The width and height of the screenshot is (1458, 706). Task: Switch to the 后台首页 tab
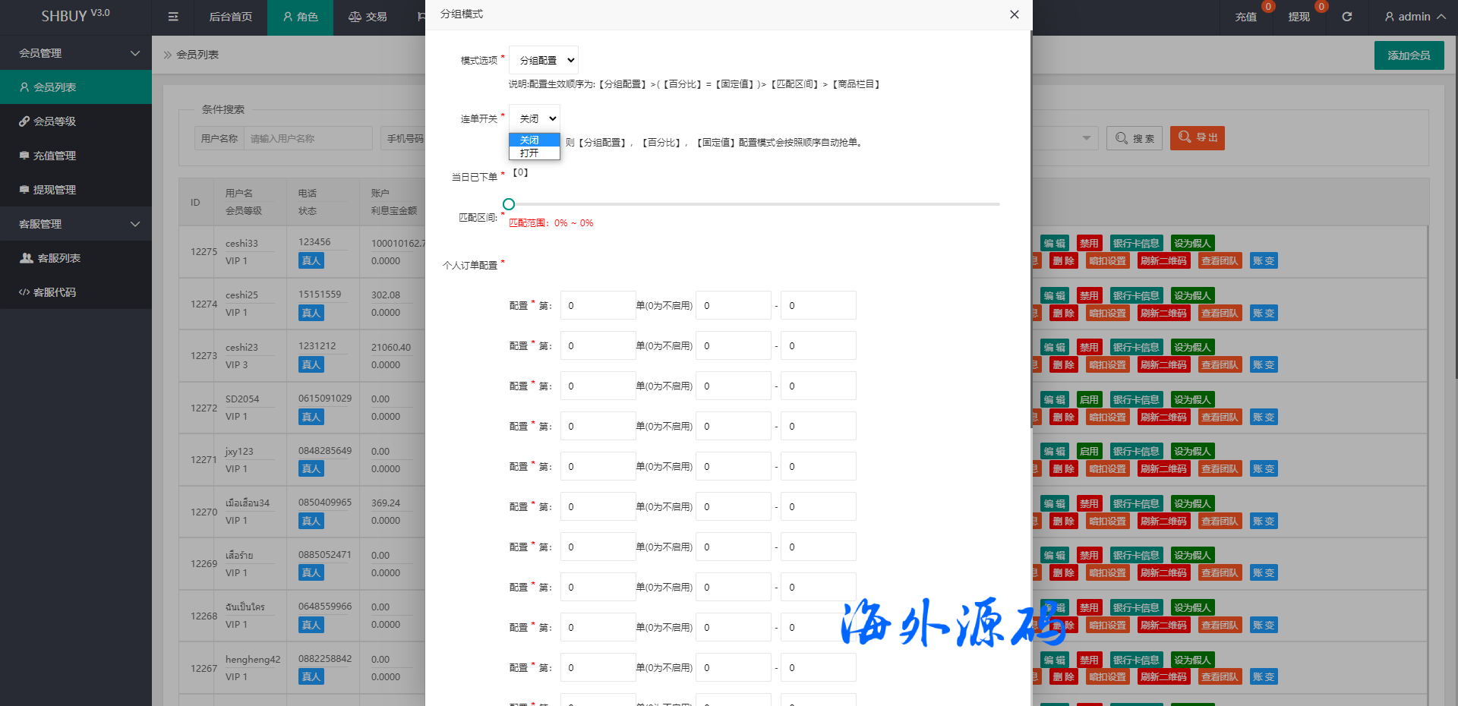click(230, 17)
